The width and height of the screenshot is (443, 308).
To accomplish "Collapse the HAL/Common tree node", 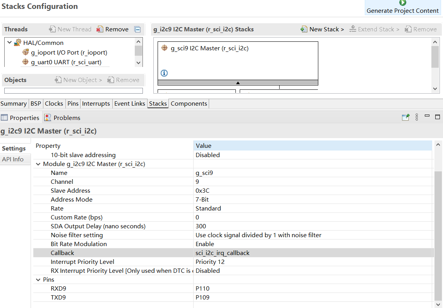I will pos(10,43).
